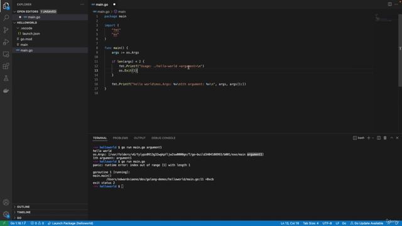Open the Extensions view
The height and width of the screenshot is (226, 402).
tap(6, 66)
